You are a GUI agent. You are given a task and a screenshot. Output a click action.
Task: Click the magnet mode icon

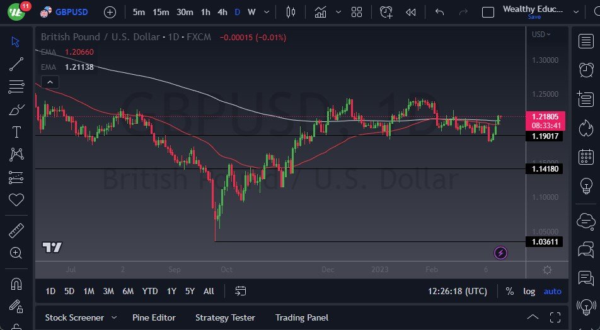[x=16, y=283]
